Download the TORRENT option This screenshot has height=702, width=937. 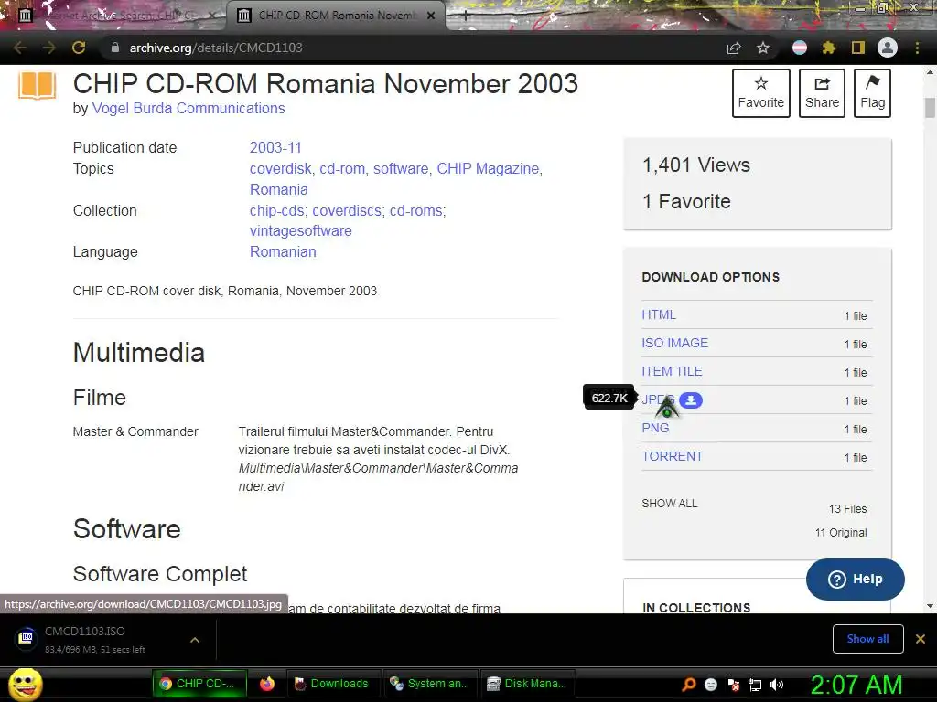pyautogui.click(x=672, y=456)
